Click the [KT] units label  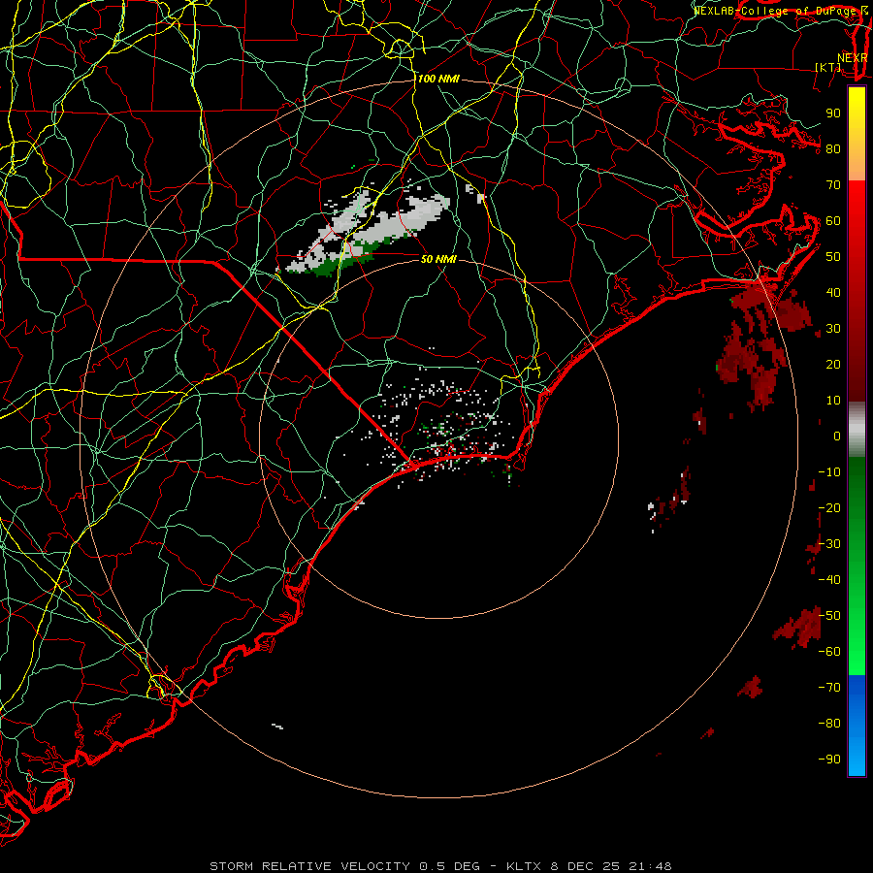[x=828, y=67]
